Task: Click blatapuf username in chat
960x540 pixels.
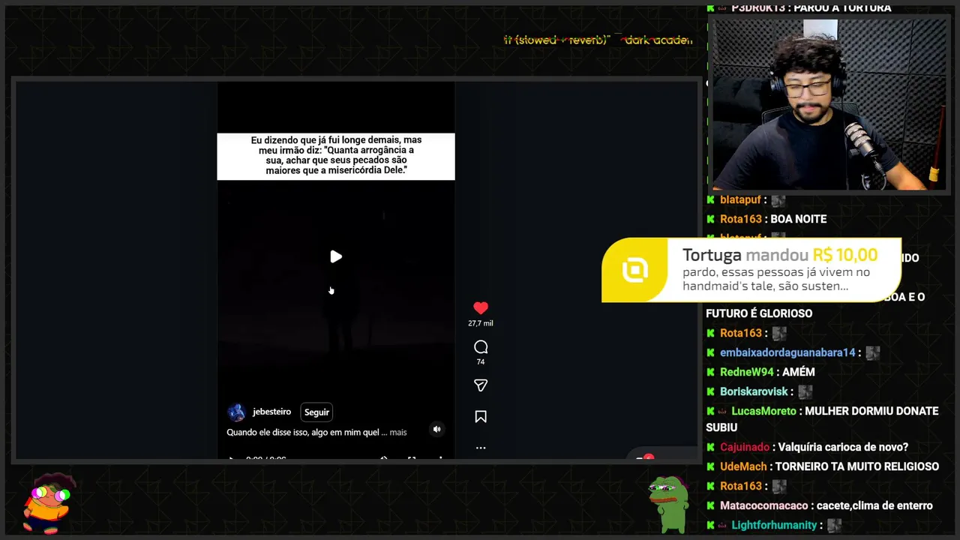Action: tap(740, 199)
